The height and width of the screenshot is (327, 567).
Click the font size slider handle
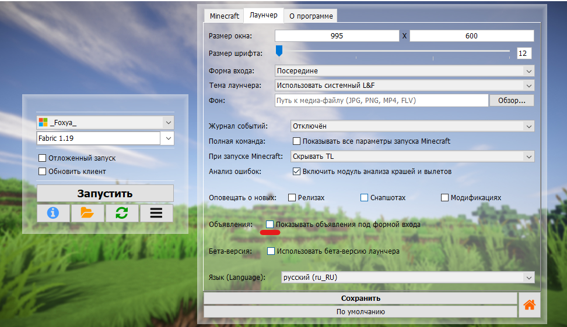pos(279,52)
